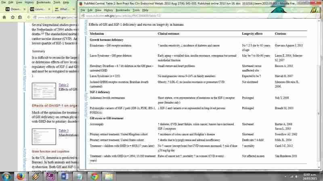Open the Edit menu of the PubMed window
Viewport: 323px width, 181px height.
click(90, 10)
